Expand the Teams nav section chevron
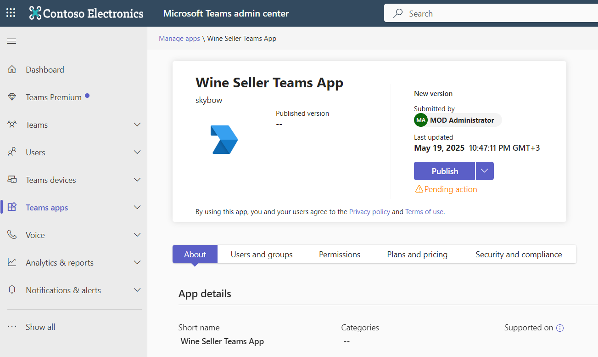The image size is (598, 357). click(x=137, y=125)
